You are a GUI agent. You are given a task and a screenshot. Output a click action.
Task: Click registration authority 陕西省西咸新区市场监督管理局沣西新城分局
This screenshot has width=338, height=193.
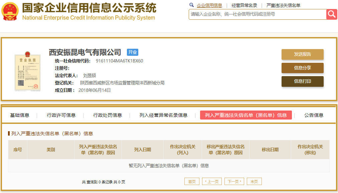122,83
